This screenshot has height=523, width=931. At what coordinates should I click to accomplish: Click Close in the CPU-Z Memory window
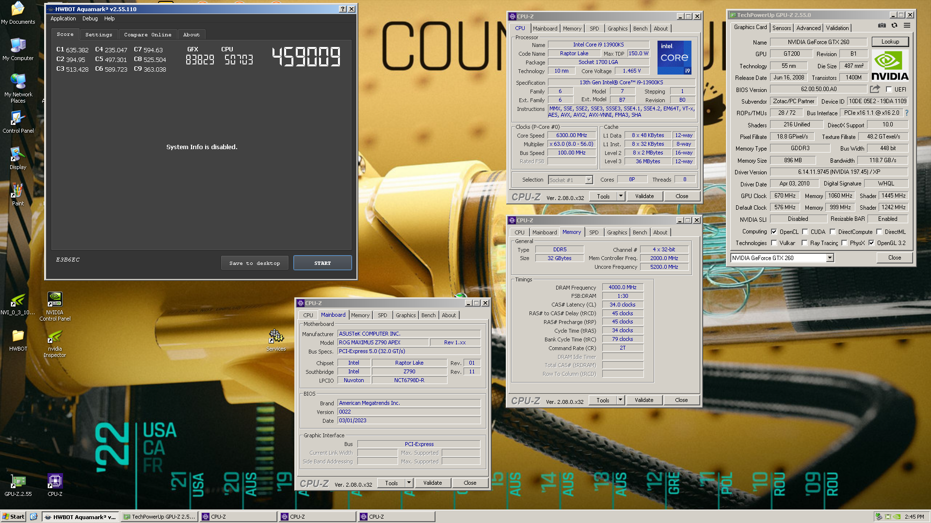tap(681, 400)
